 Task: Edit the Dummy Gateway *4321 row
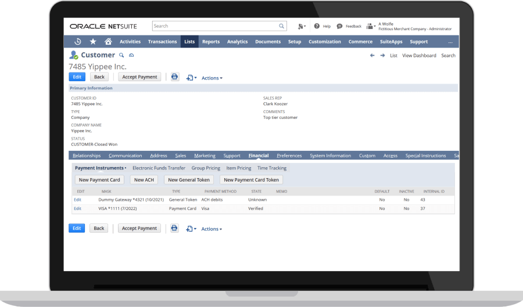pyautogui.click(x=77, y=200)
